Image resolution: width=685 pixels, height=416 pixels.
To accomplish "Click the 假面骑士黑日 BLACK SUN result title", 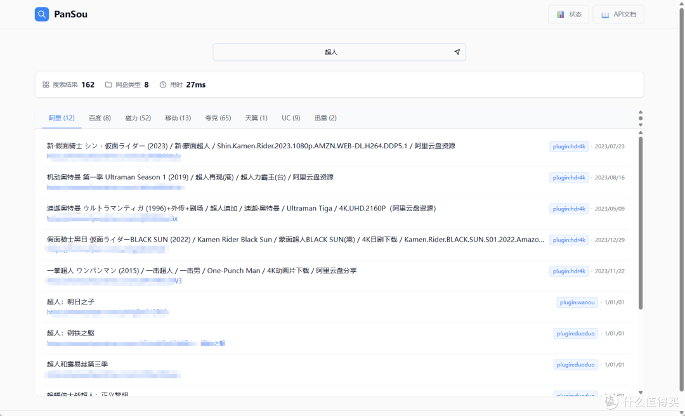I will point(296,240).
